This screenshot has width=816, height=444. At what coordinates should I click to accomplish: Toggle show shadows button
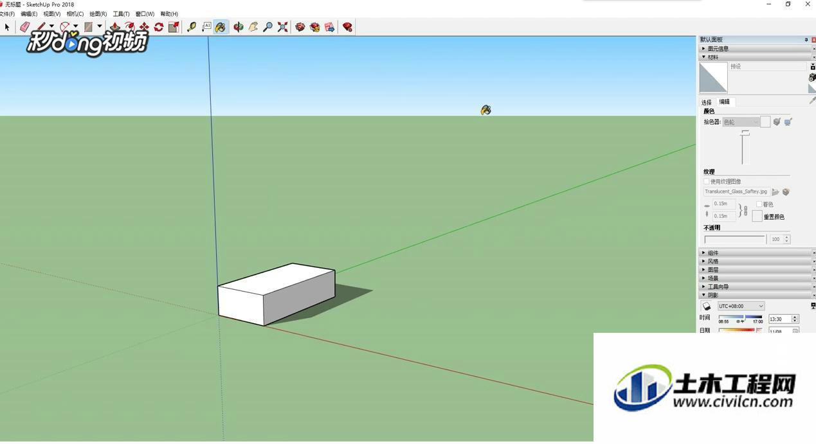[x=706, y=306]
